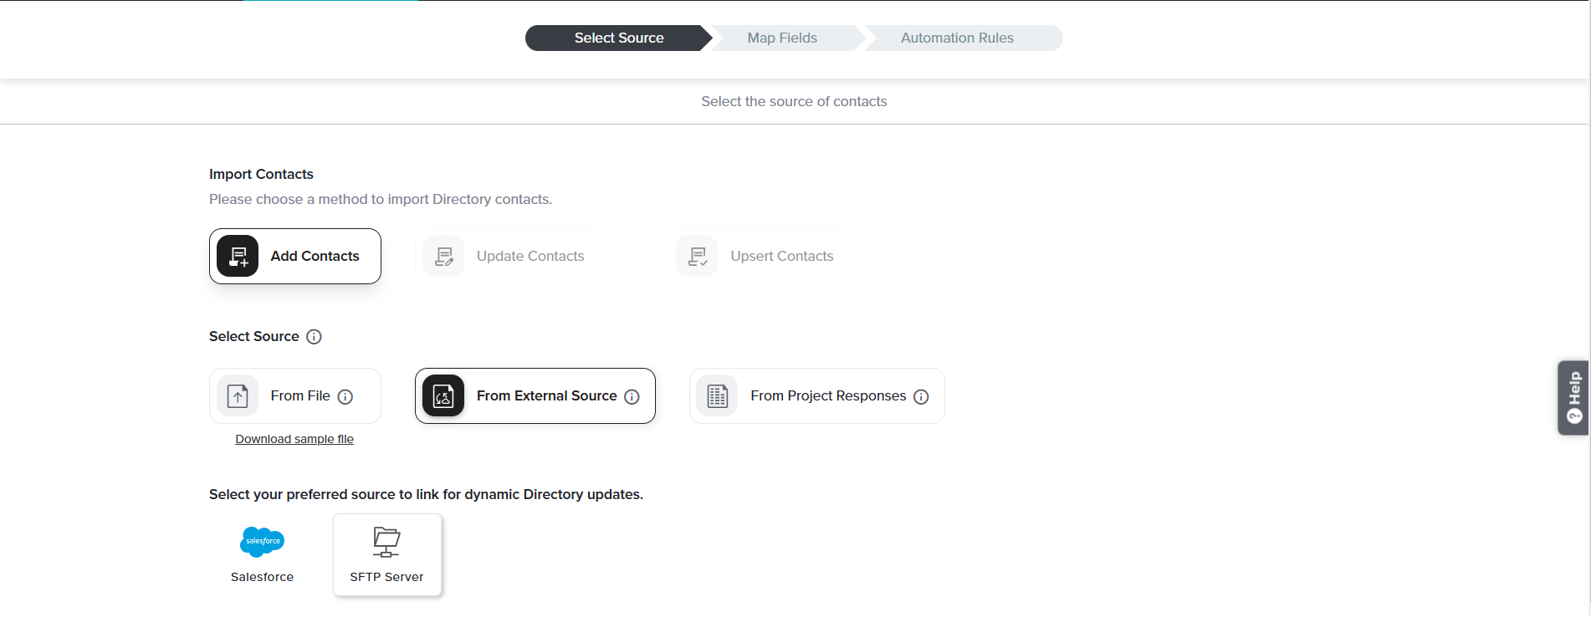Click the From File upload icon

pyautogui.click(x=238, y=395)
